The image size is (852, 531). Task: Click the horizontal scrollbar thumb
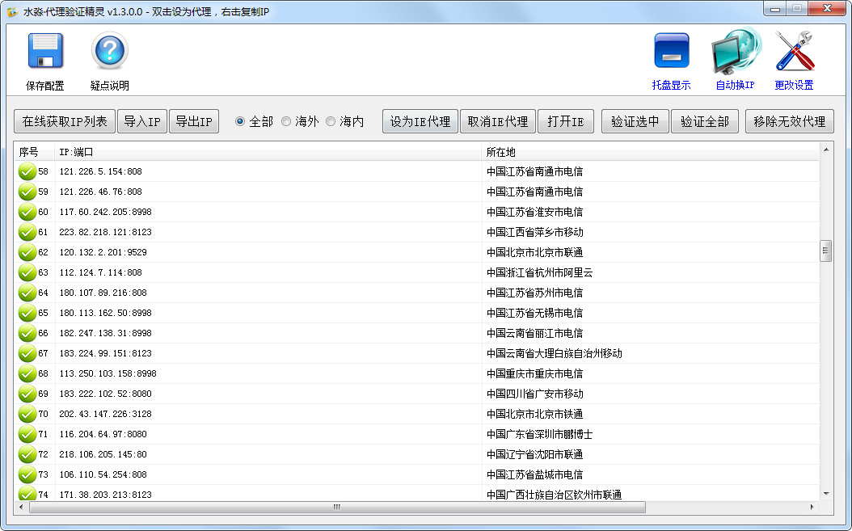(337, 508)
